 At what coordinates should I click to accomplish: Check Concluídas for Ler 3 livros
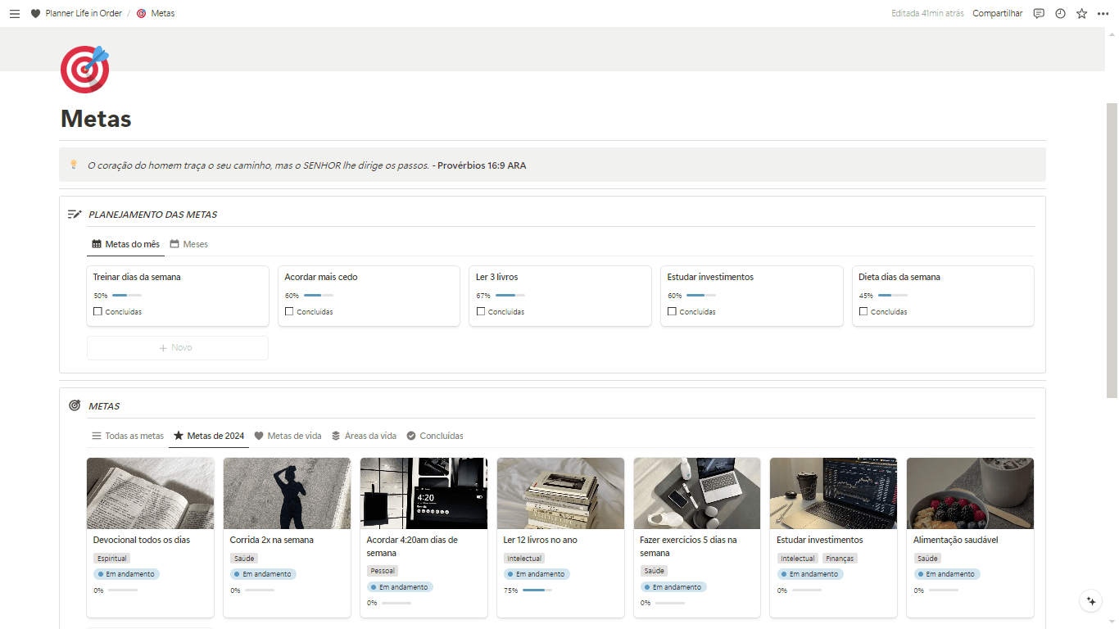coord(481,311)
